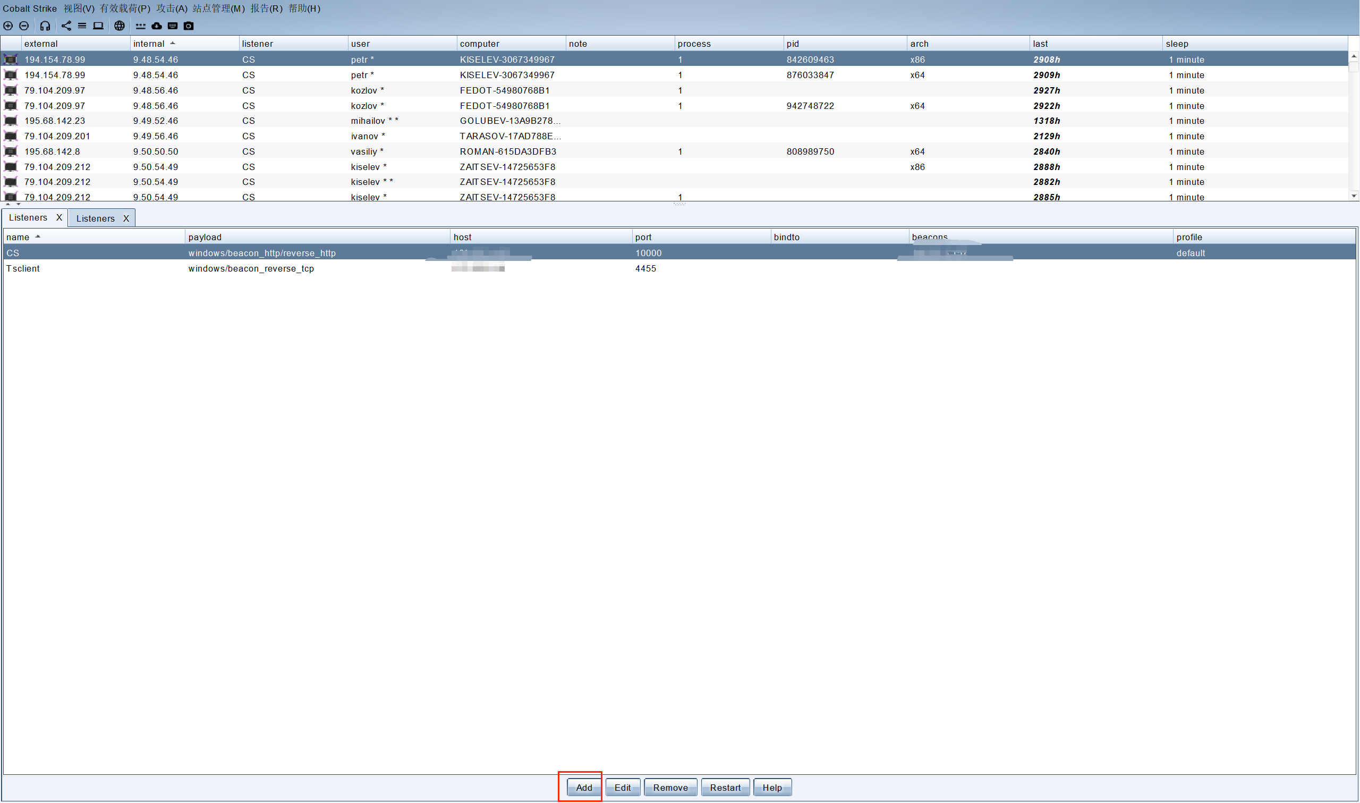Viewport: 1360px width, 803px height.
Task: Click beacon icon of vasiliy row
Action: [x=10, y=151]
